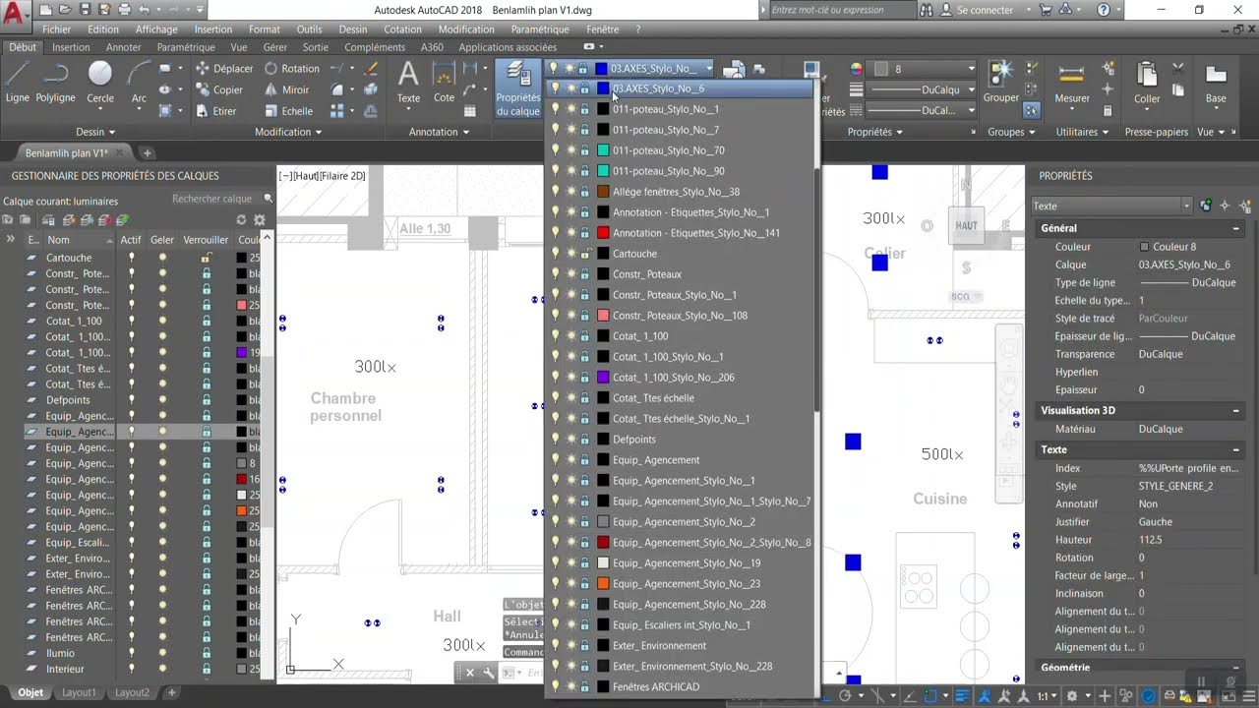
Task: Toggle lightbulb for Cartouche in dropdown list
Action: pos(555,254)
